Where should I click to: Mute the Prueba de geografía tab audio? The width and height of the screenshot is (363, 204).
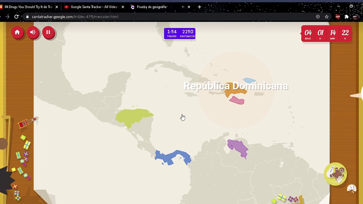click(x=183, y=7)
